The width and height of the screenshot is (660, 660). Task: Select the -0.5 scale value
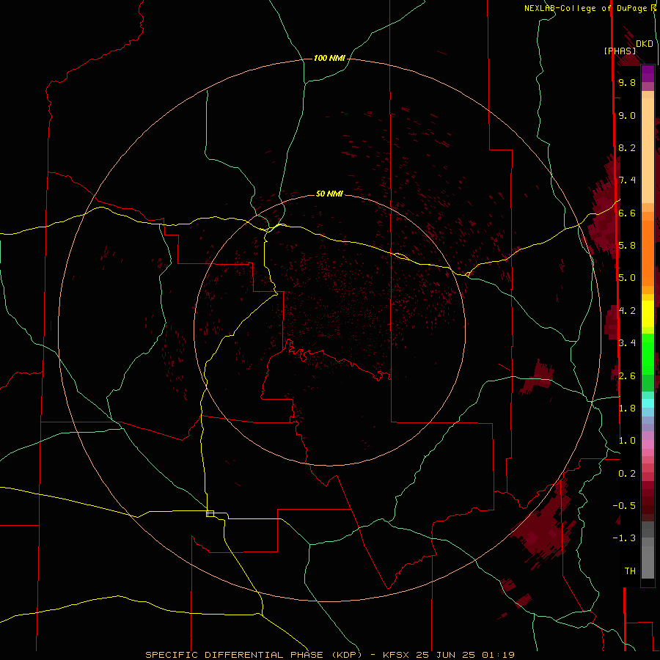click(624, 505)
